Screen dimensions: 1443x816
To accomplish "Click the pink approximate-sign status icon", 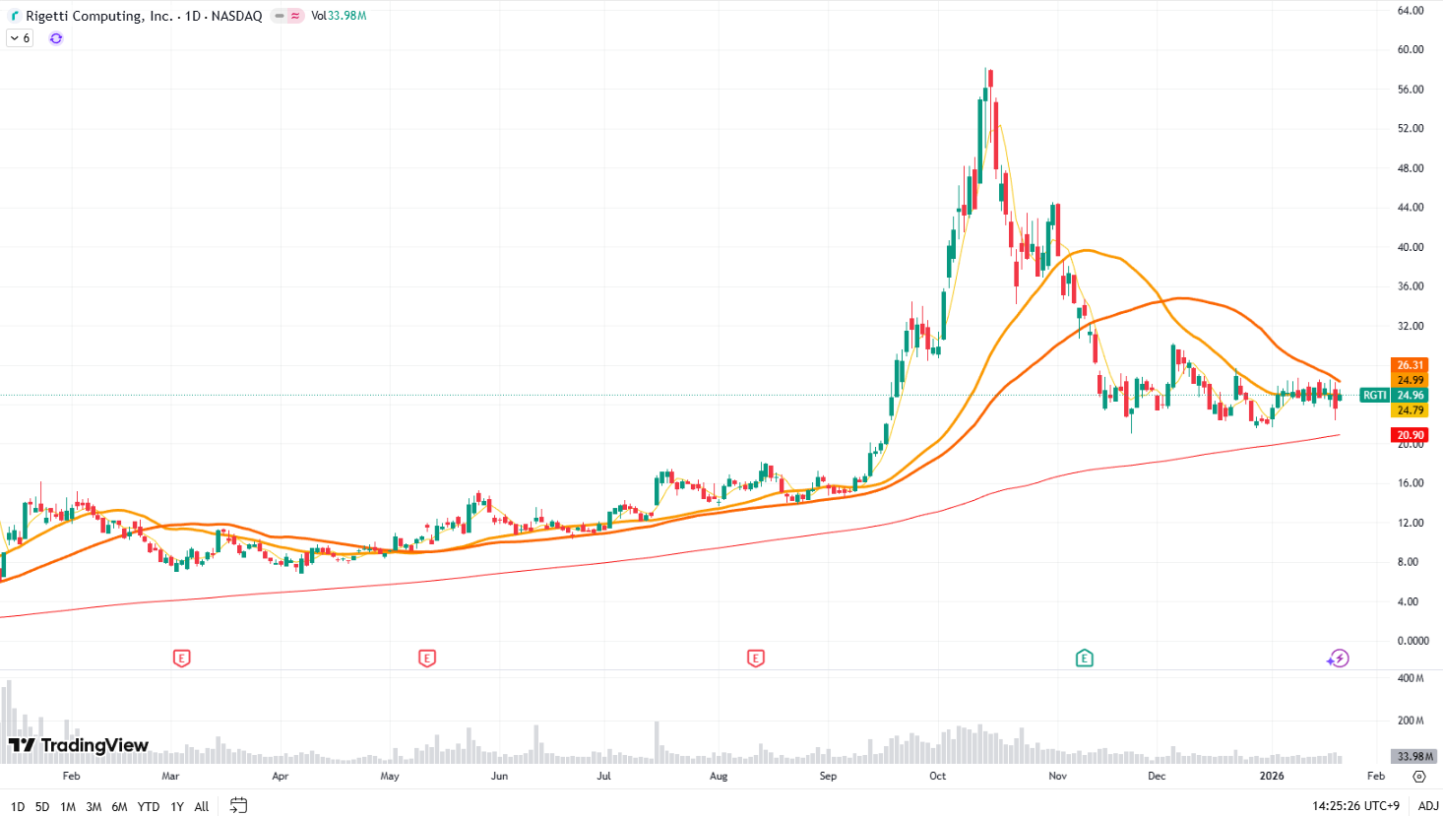I will pos(295,16).
